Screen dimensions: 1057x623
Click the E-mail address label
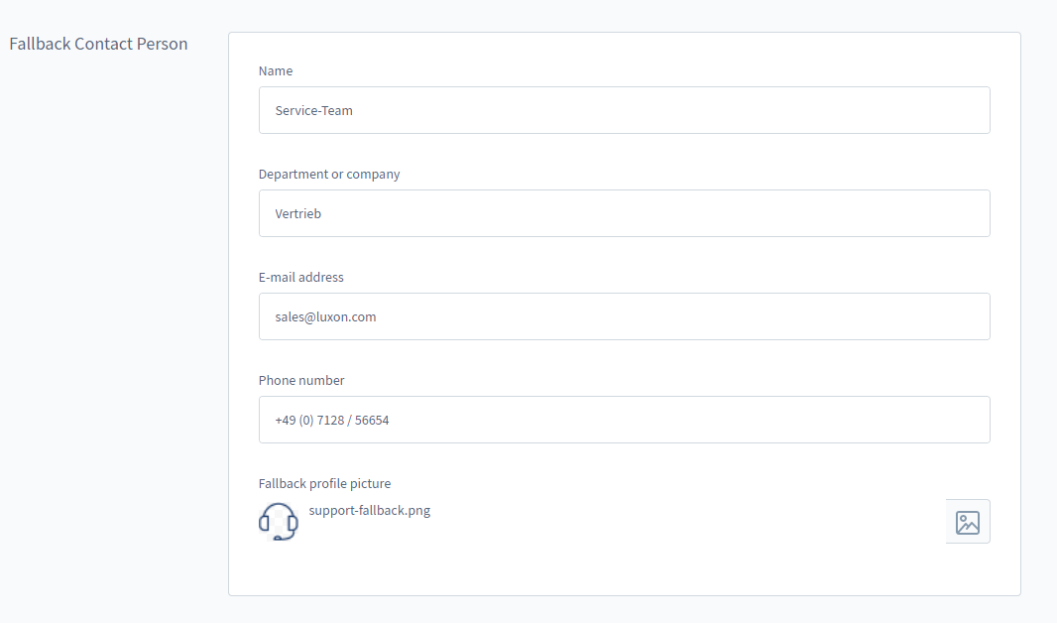click(x=301, y=278)
